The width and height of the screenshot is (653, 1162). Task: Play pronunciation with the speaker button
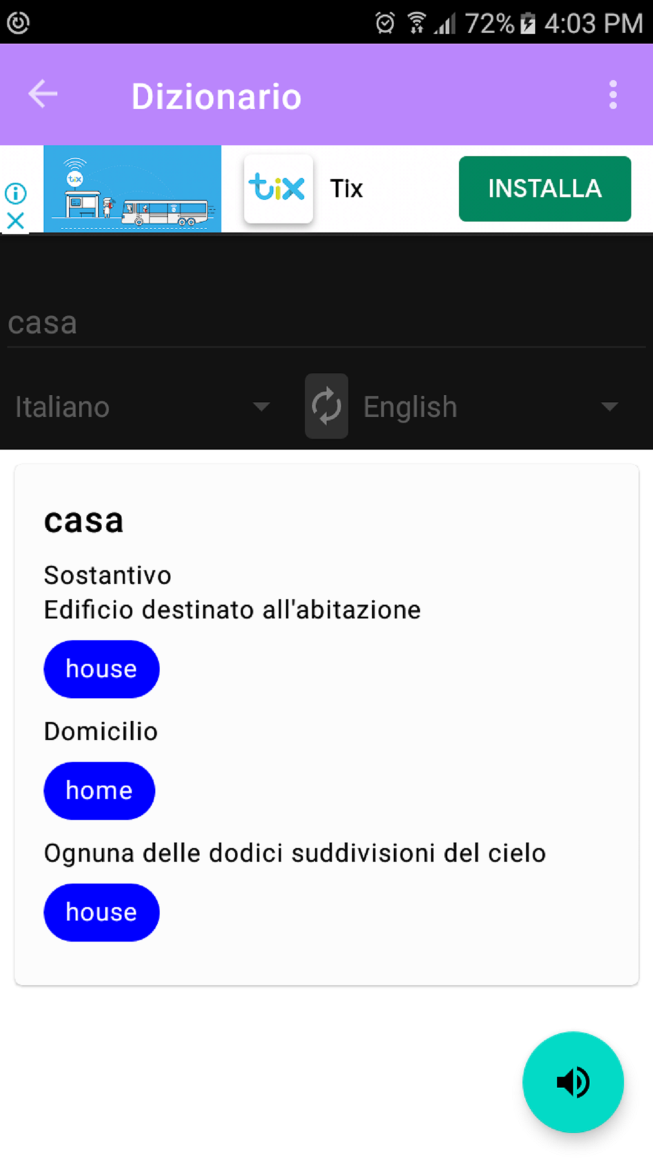tap(573, 1082)
